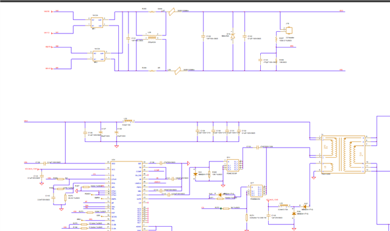
Task: Select capacitor C121 beside the choke
Action: tap(128, 38)
